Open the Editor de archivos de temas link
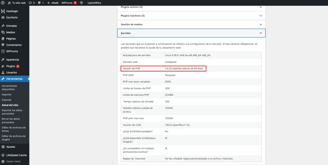 point(13,129)
